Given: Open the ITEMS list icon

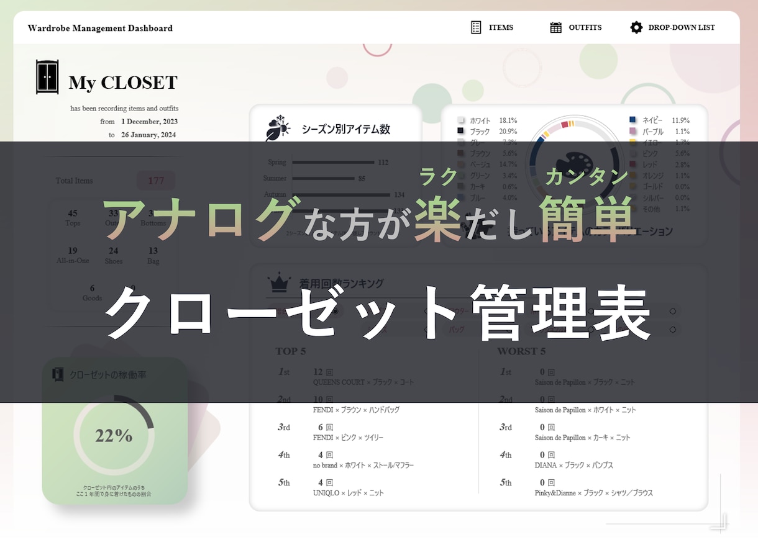Looking at the screenshot, I should click(476, 27).
